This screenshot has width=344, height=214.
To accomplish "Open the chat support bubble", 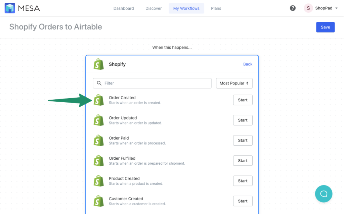I will coord(323,194).
